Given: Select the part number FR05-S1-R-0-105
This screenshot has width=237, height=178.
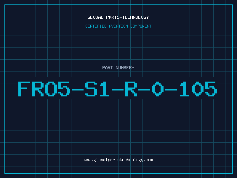Looking at the screenshot, I should [x=118, y=89].
